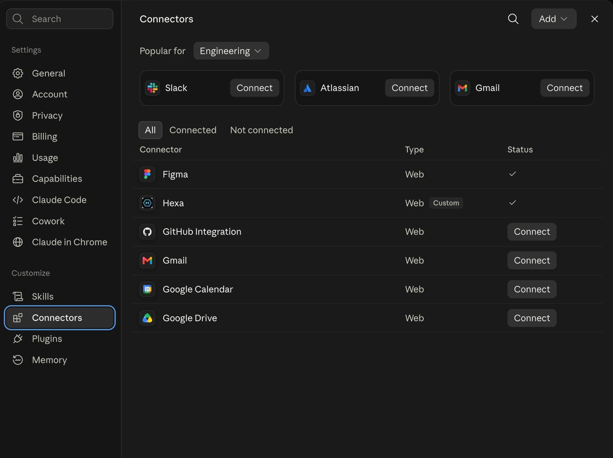
Task: Click the Google Drive name
Action: 190,318
